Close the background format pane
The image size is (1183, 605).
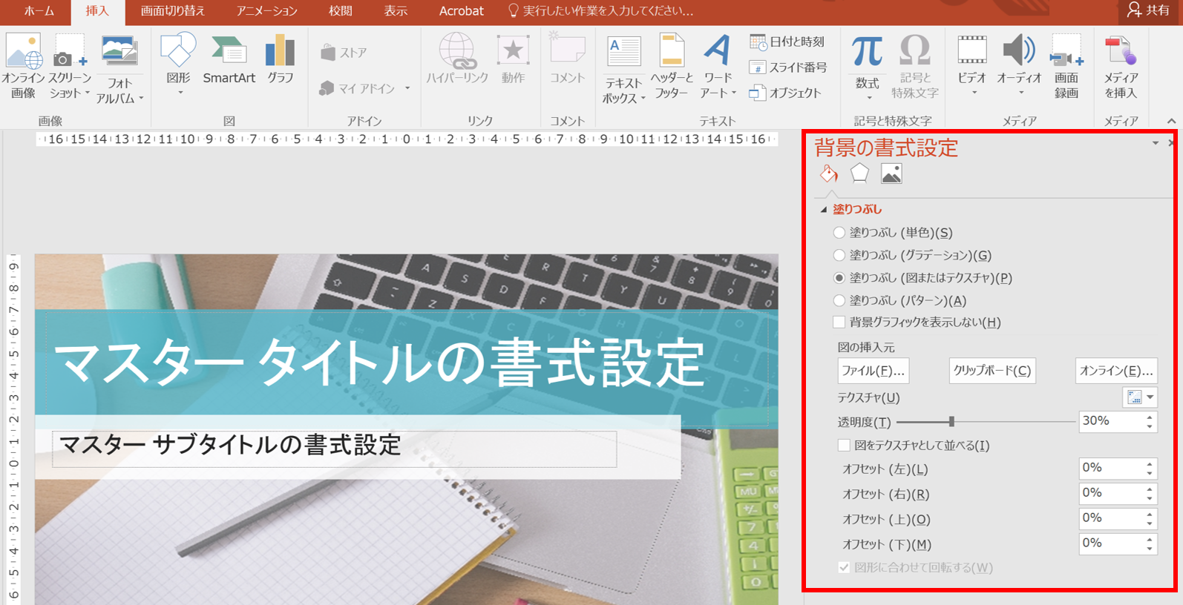click(x=1171, y=142)
